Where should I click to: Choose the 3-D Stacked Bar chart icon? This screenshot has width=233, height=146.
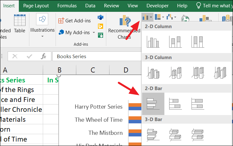tap(176, 135)
